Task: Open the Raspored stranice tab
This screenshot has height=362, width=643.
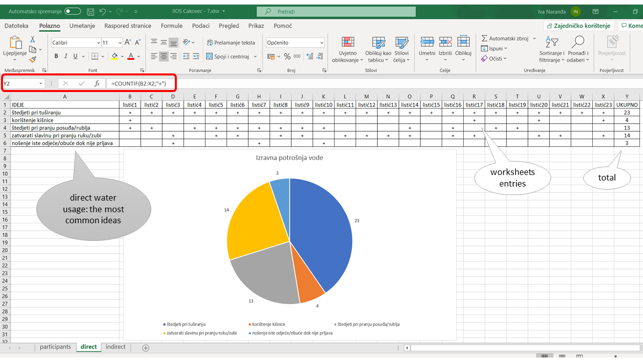Action: coord(128,26)
